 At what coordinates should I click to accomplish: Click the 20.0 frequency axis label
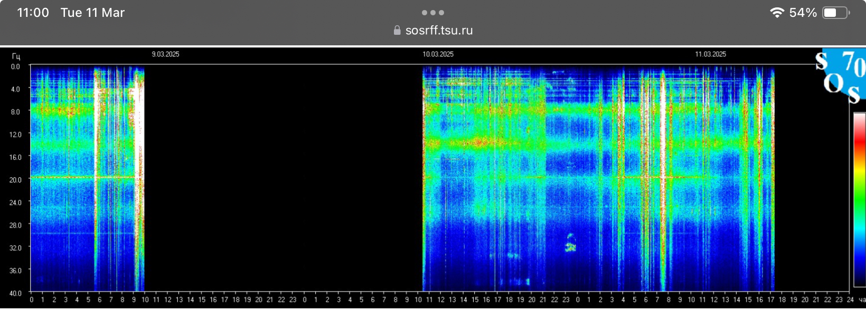15,180
